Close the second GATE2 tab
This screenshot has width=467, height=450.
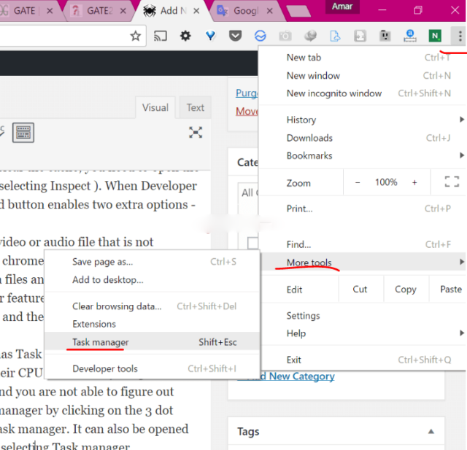pos(123,11)
